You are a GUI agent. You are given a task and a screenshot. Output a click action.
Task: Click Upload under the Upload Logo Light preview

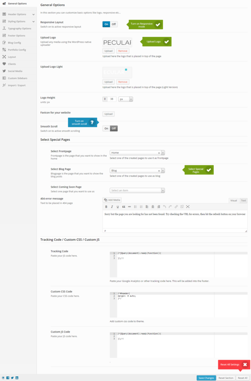(109, 82)
